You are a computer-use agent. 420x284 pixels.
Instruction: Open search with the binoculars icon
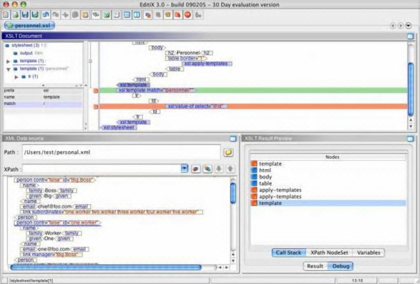click(x=96, y=14)
